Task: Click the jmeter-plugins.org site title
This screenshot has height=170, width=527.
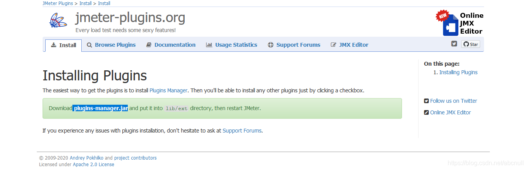Action: [130, 18]
